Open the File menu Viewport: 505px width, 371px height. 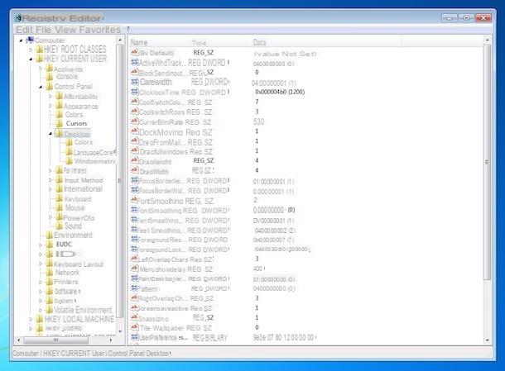click(x=44, y=30)
